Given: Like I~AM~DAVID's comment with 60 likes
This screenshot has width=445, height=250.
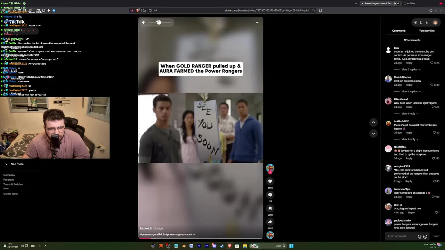Looking at the screenshot, I should 434,133.
